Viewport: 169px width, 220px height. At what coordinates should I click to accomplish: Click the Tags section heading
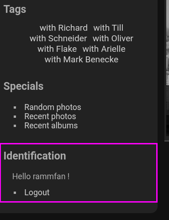pyautogui.click(x=15, y=9)
